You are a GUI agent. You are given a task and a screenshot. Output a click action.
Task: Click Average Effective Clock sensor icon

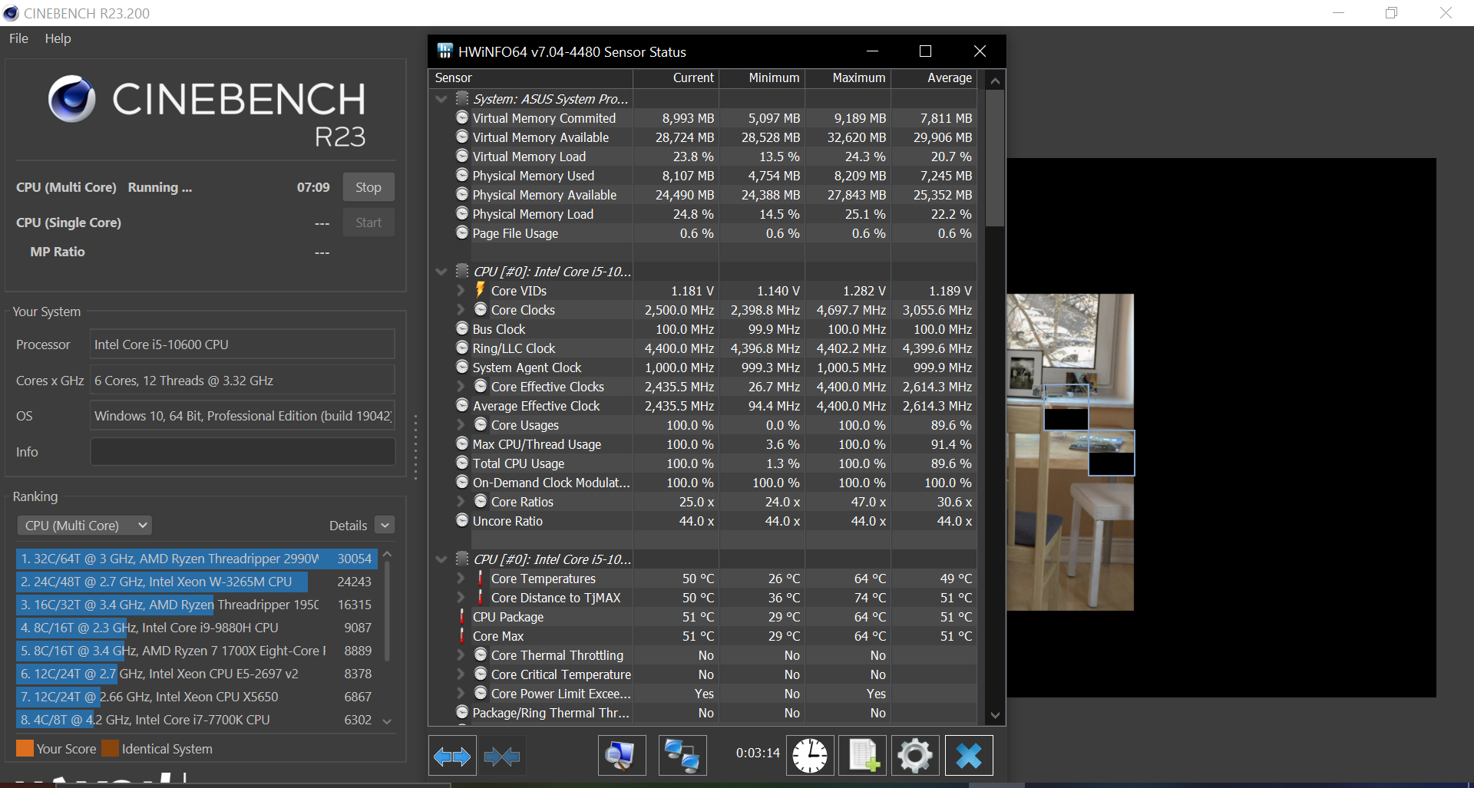tap(462, 405)
